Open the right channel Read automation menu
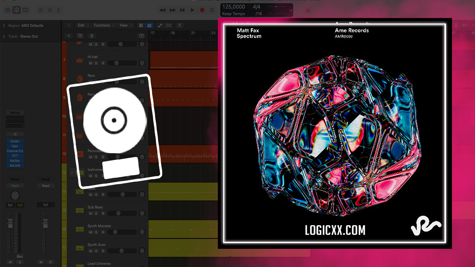This screenshot has width=475, height=267. (46, 186)
